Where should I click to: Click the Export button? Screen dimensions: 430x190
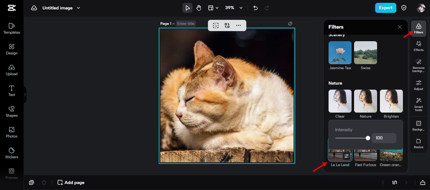coord(385,8)
